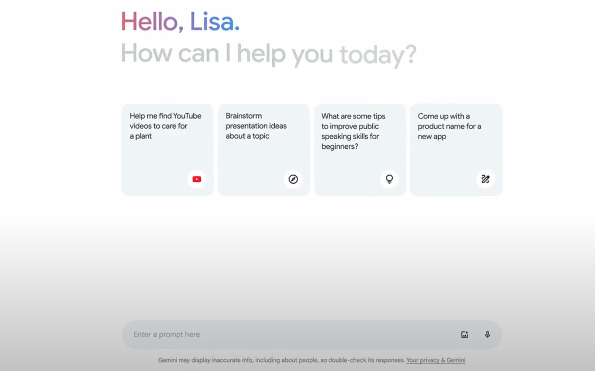Click the compass icon on the Brainstorm card
Screen dimensions: 595x371
293,179
